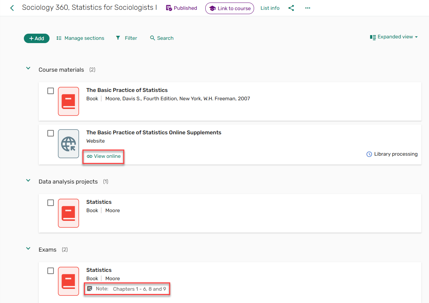Open the Expanded view dropdown
Image resolution: width=429 pixels, height=303 pixels.
[394, 37]
